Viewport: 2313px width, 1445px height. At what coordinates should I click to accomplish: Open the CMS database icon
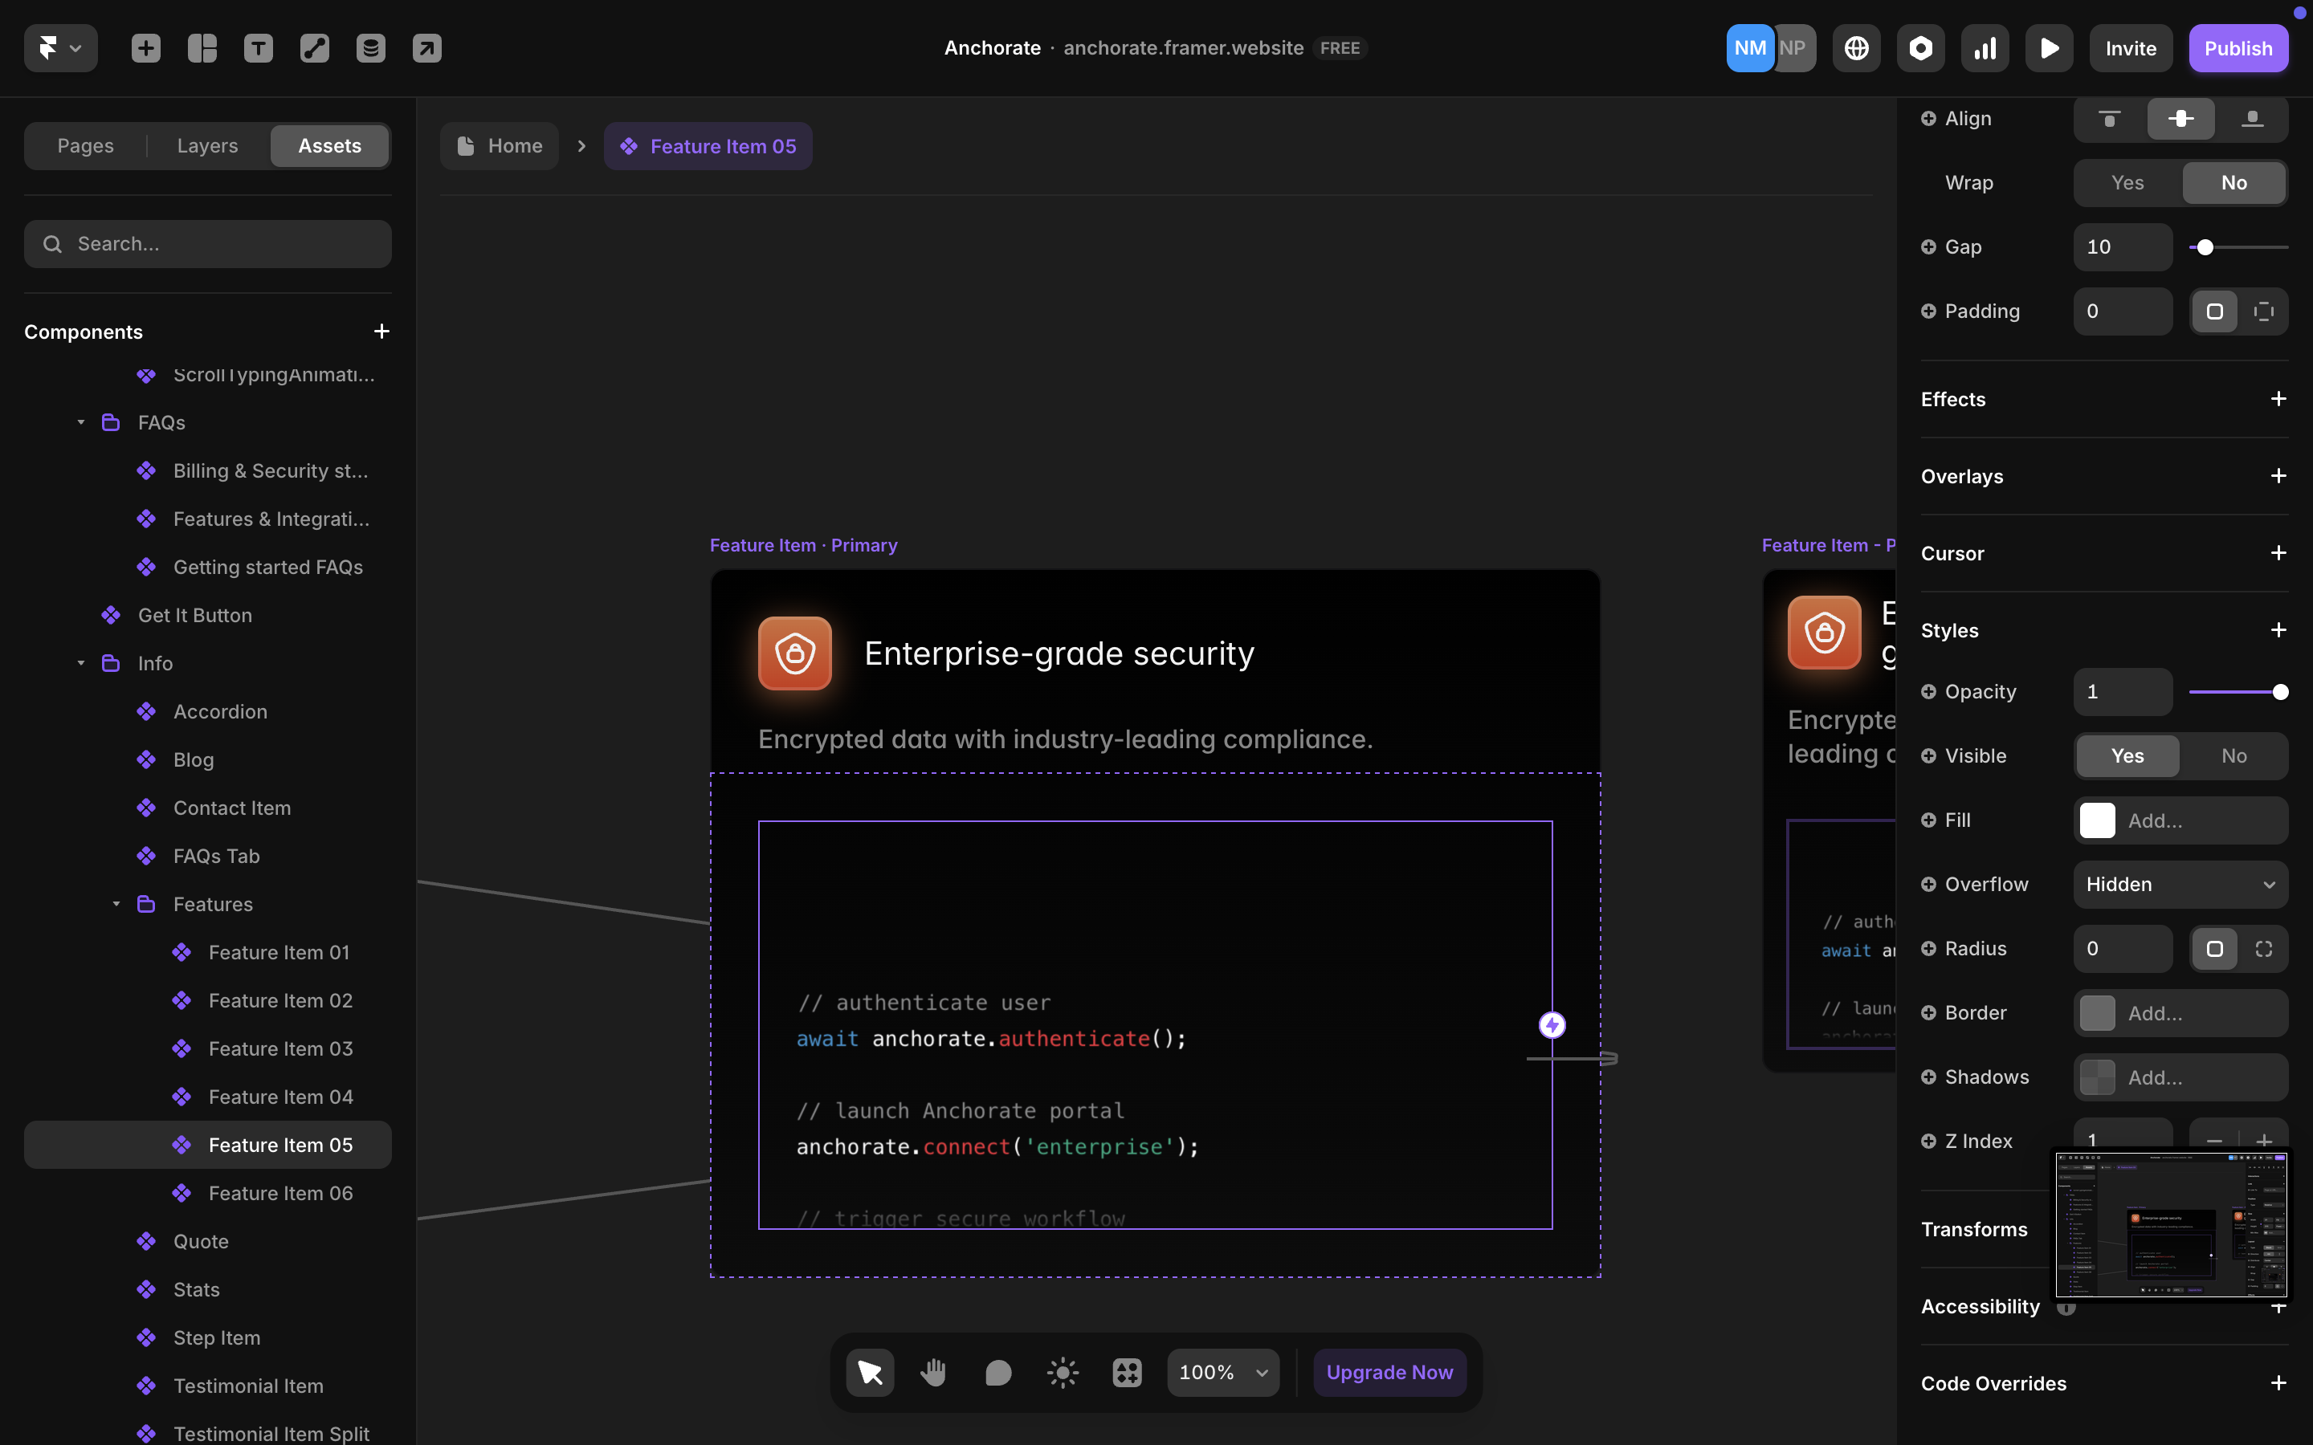371,48
